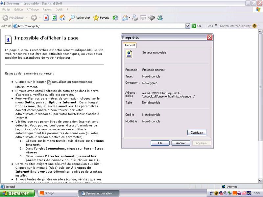Go to the home page icon
Image resolution: width=263 pixels, height=197 pixels.
(x=62, y=18)
